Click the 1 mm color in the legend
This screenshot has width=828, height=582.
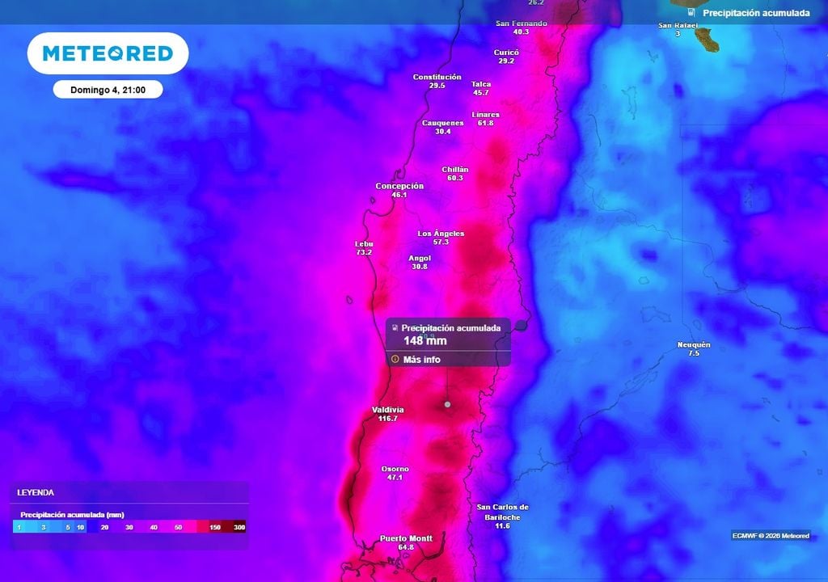point(19,527)
